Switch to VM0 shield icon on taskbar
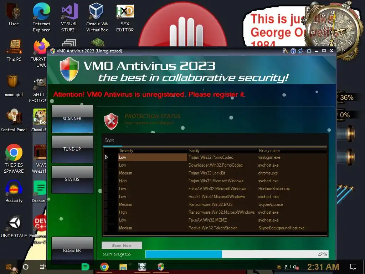Screen dimensions: 365x274 coord(161,267)
